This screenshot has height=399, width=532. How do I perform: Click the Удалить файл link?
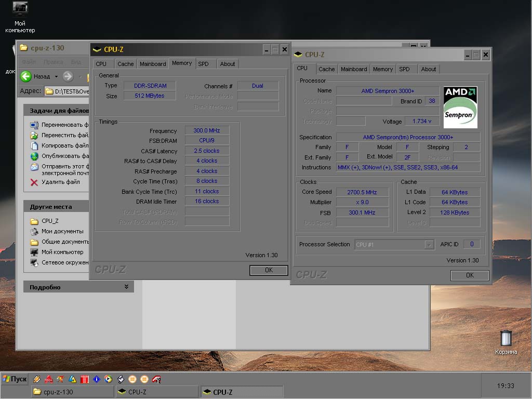[x=61, y=182]
